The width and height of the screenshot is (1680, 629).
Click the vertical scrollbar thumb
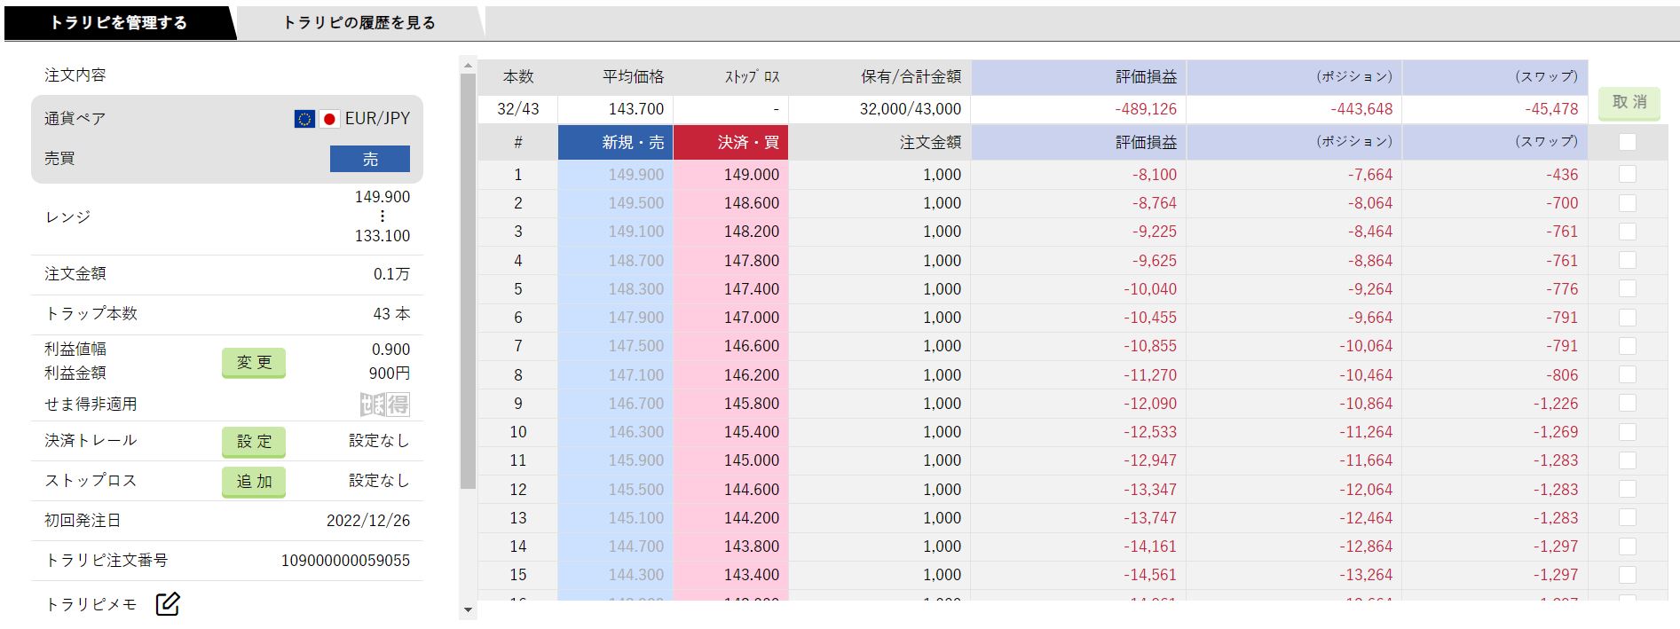coord(468,281)
